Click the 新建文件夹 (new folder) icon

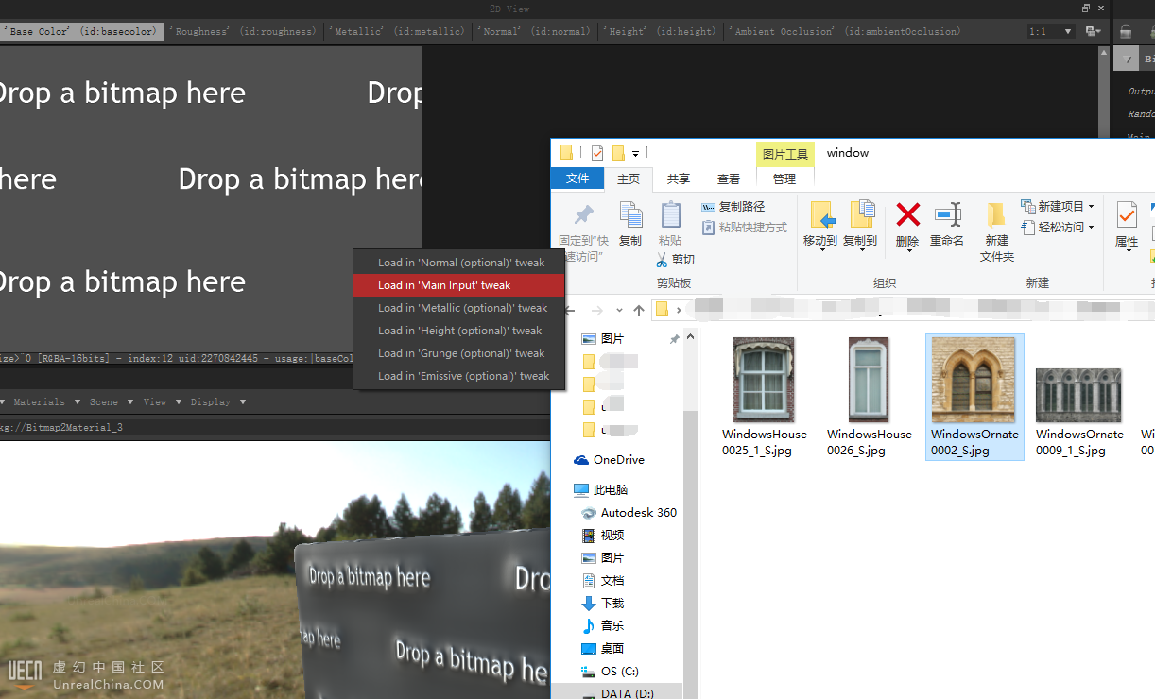996,215
